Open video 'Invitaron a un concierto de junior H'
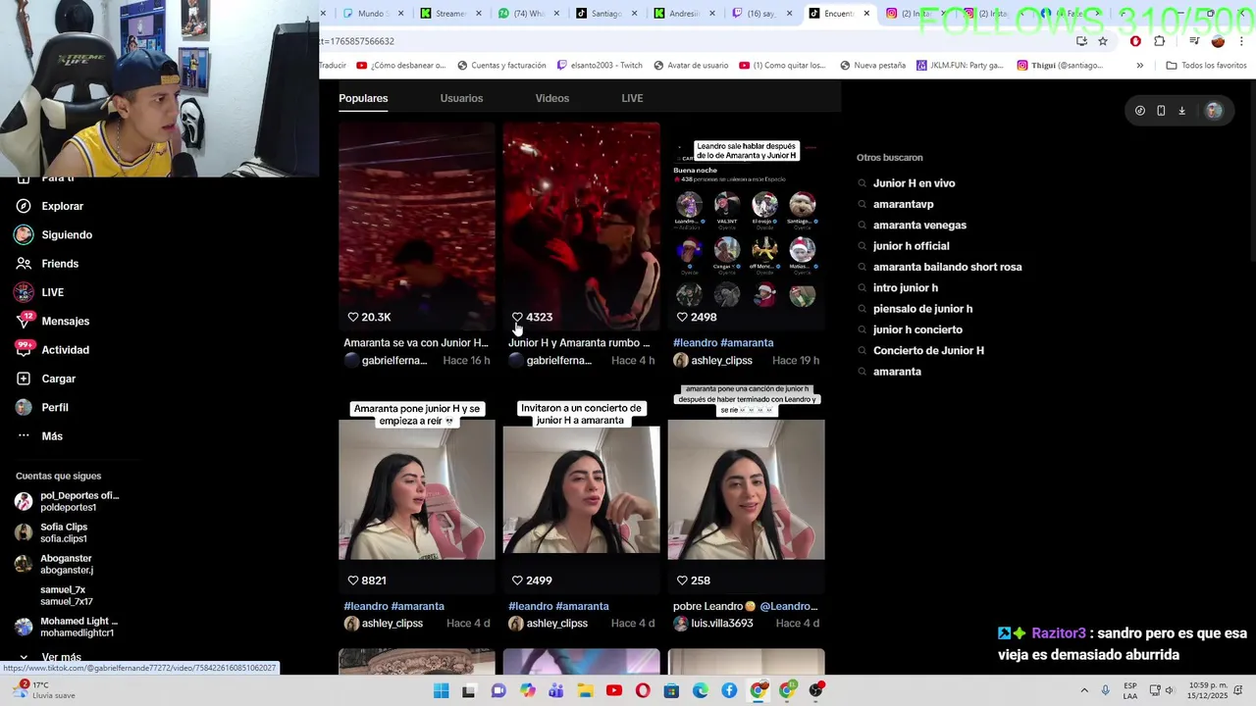1256x706 pixels. [x=582, y=490]
